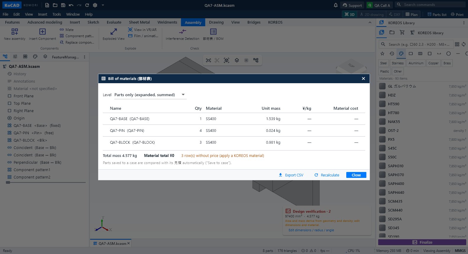
Task: Click the zoom-to-fit icon in viewport toolbar
Action: point(208,60)
